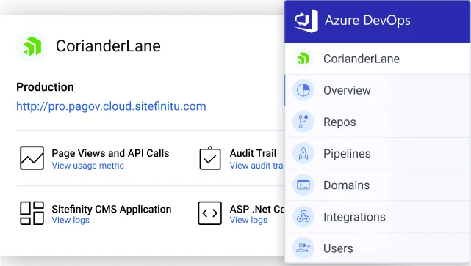Image resolution: width=471 pixels, height=266 pixels.
Task: Open Integrations section
Action: tap(378, 217)
